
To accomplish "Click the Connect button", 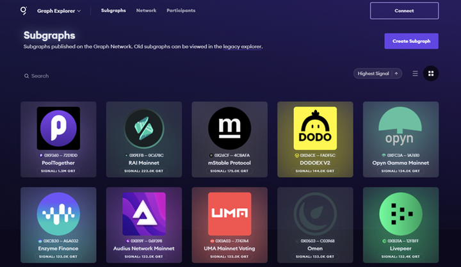I will [x=404, y=11].
